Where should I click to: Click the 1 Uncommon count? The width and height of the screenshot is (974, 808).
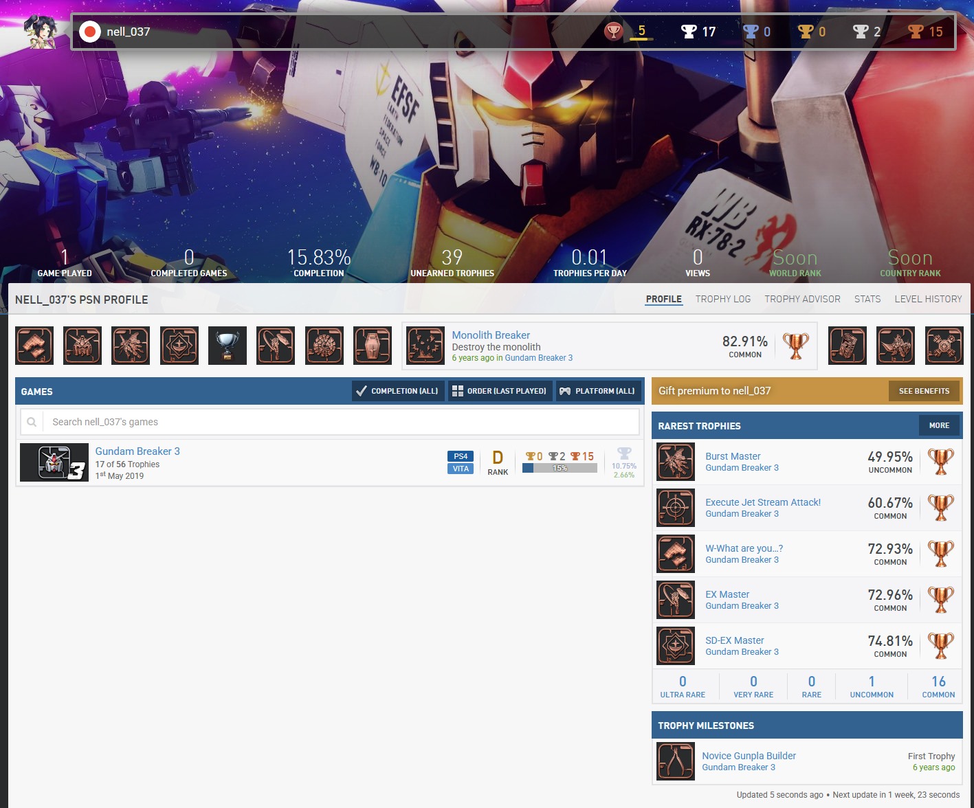(x=872, y=686)
